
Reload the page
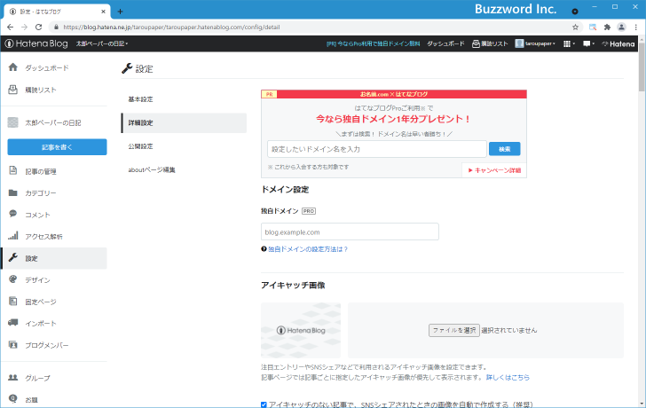point(39,27)
